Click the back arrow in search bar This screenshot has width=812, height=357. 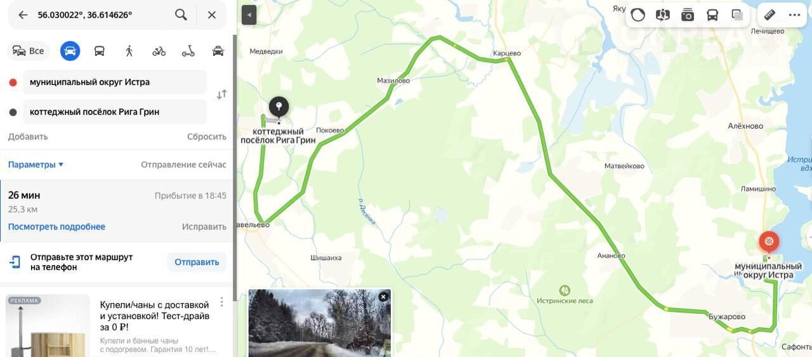(23, 15)
